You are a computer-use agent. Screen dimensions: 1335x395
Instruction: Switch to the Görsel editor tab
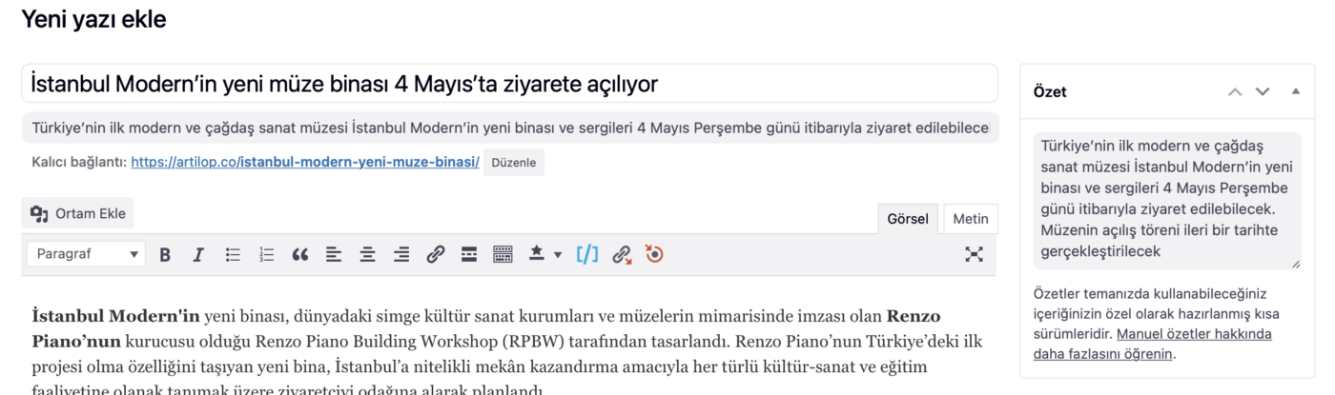click(x=908, y=219)
